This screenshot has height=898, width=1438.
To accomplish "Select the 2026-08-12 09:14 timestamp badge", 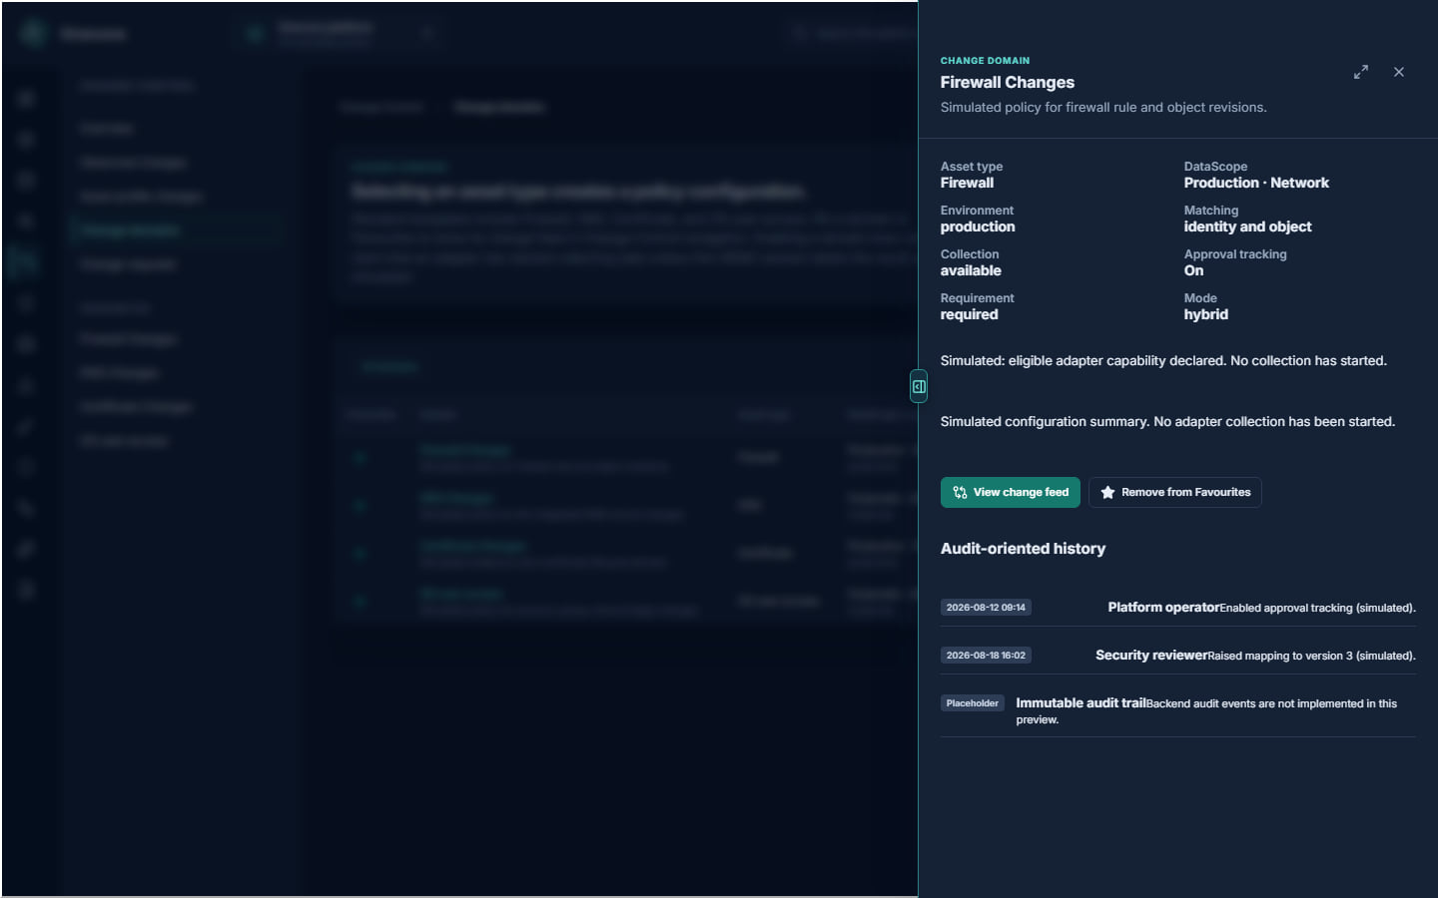I will (986, 607).
